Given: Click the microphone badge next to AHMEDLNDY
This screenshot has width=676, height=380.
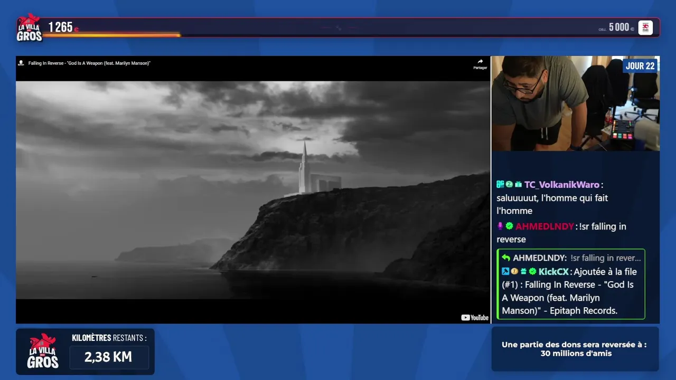Looking at the screenshot, I should (500, 226).
